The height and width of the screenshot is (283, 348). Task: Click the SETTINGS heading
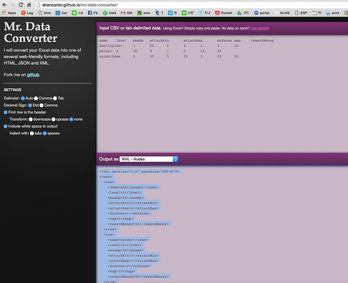pyautogui.click(x=13, y=90)
